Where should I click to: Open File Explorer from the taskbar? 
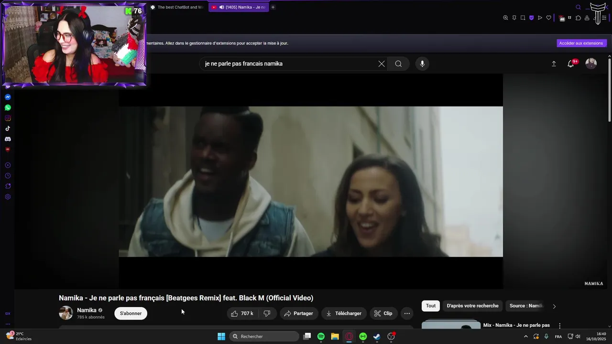pyautogui.click(x=335, y=336)
